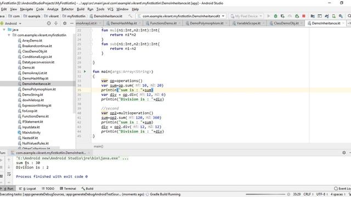This screenshot has height=197, width=351.
Task: Select MainActivity in project tree
Action: pyautogui.click(x=31, y=132)
